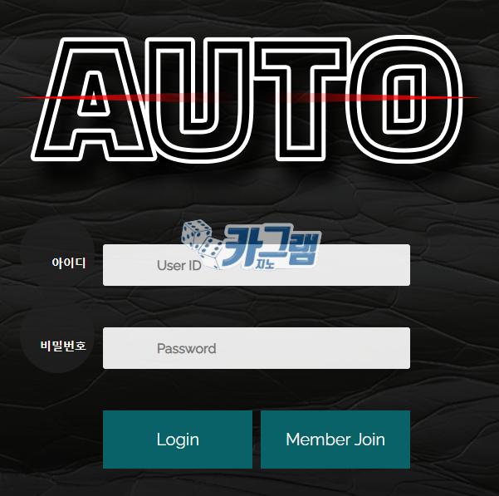The image size is (499, 496).
Task: Click the small 지노 text under the watermark
Action: pos(265,264)
